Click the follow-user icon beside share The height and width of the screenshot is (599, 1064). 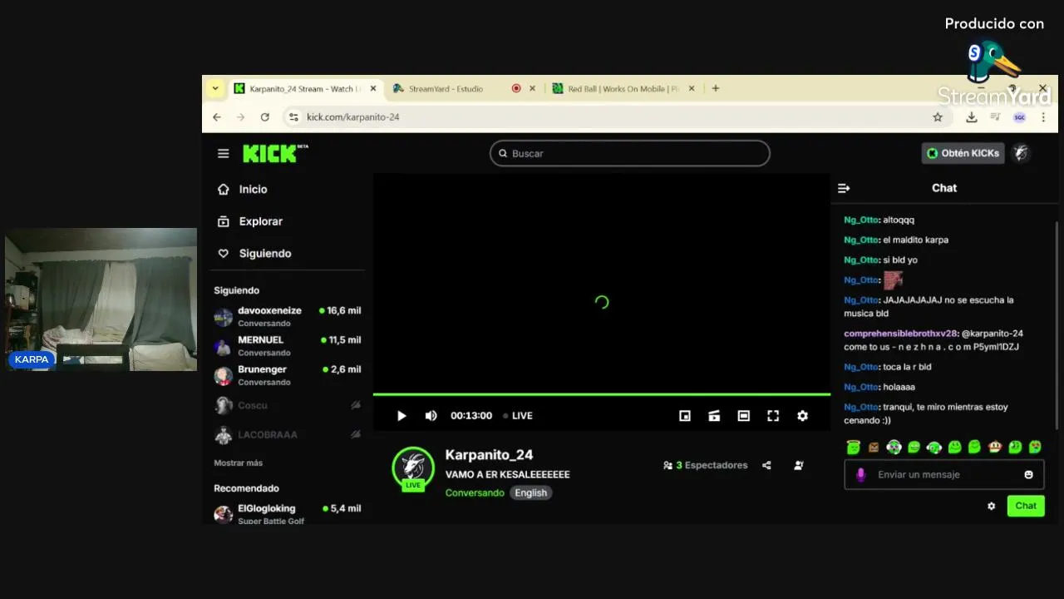click(799, 466)
